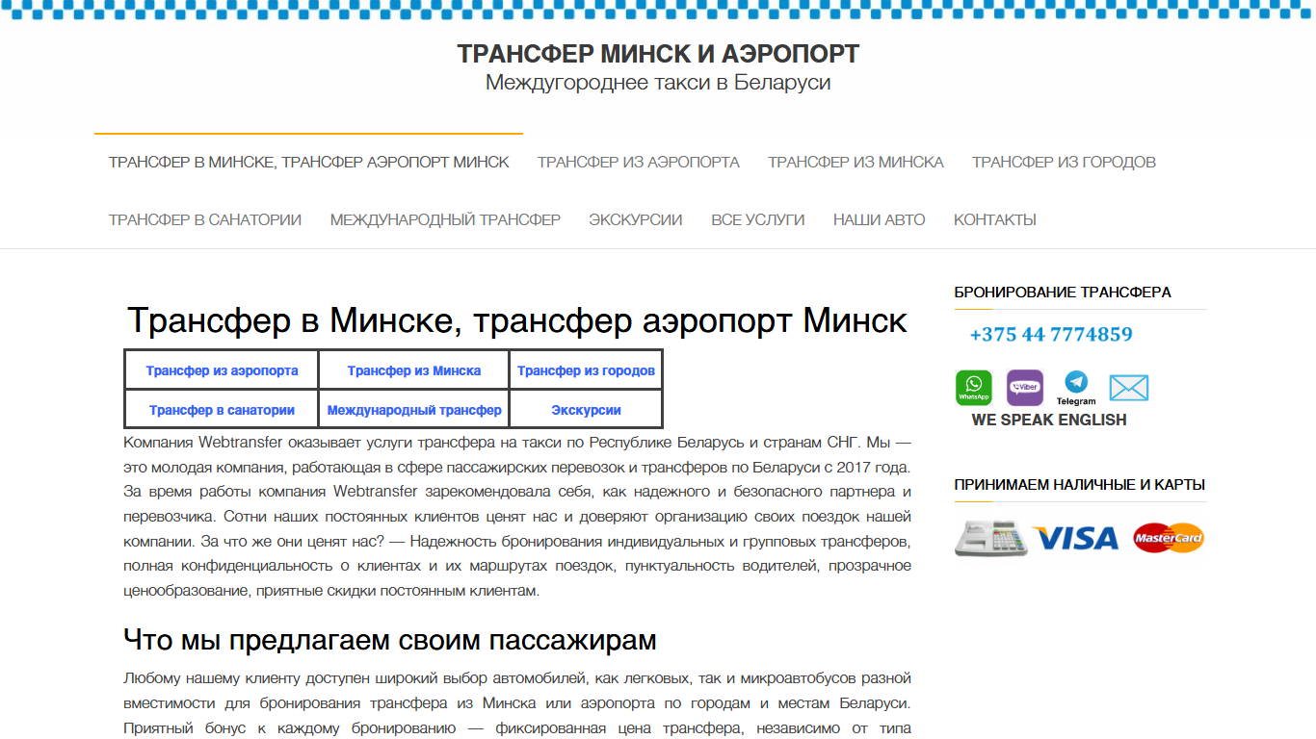Click the VISA card logo
The height and width of the screenshot is (739, 1316).
1075,538
